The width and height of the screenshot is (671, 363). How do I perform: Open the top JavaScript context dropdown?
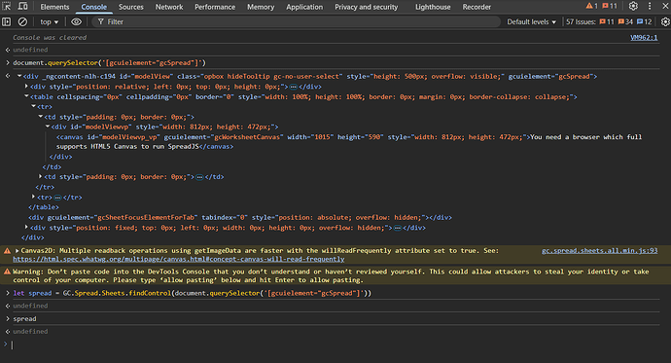click(x=50, y=21)
